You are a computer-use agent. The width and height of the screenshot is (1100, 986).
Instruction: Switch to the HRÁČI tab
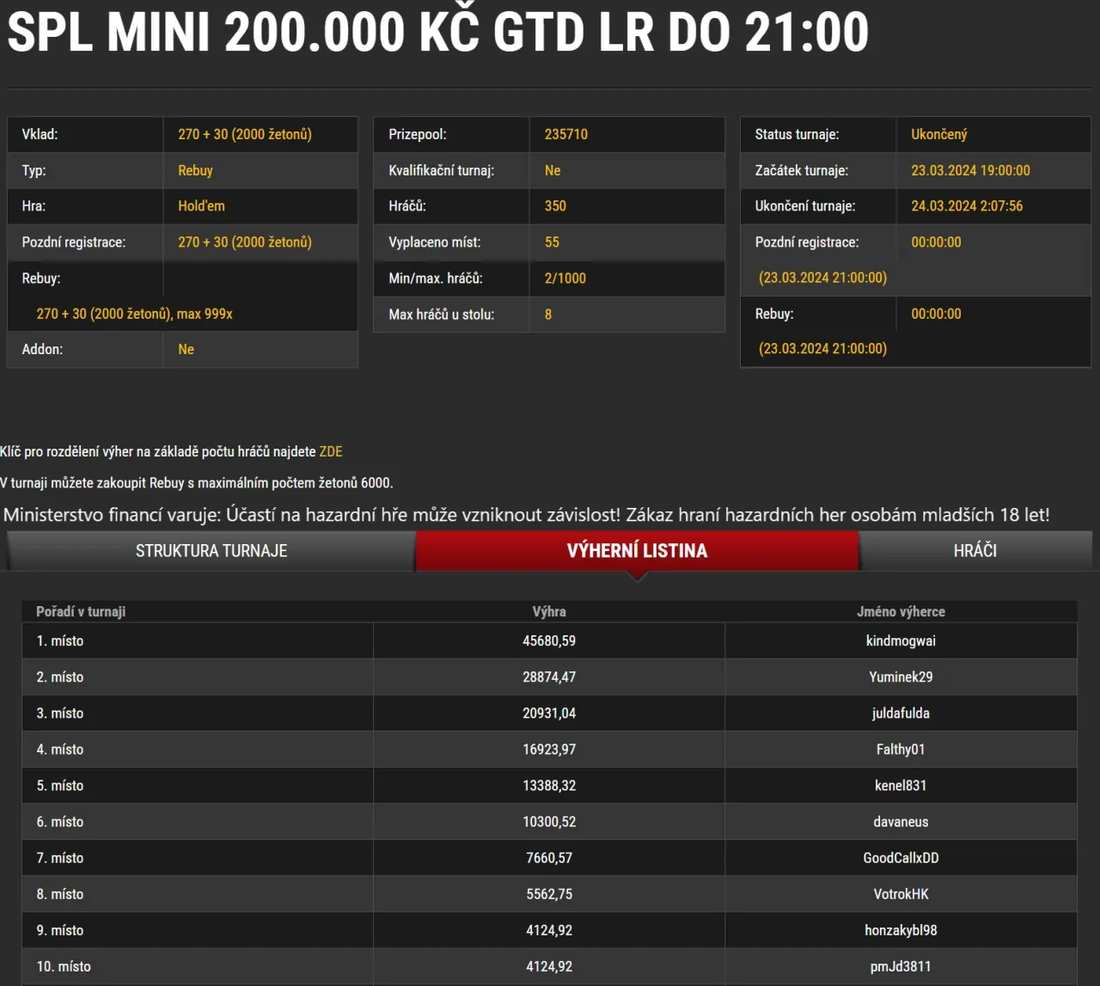coord(975,551)
